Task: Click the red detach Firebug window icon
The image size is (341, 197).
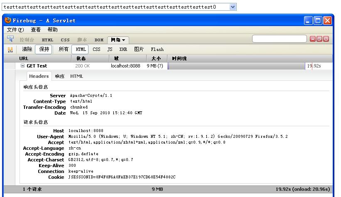Action: coord(319,39)
